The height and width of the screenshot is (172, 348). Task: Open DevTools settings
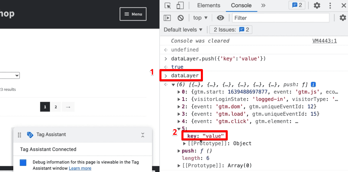coord(317,5)
